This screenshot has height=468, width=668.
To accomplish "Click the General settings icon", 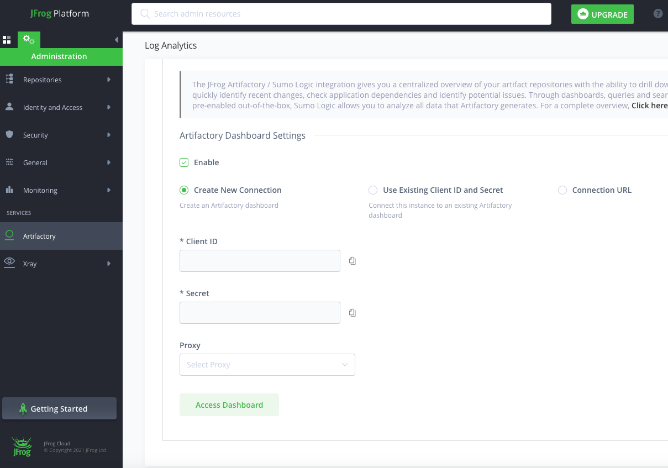I will click(10, 162).
